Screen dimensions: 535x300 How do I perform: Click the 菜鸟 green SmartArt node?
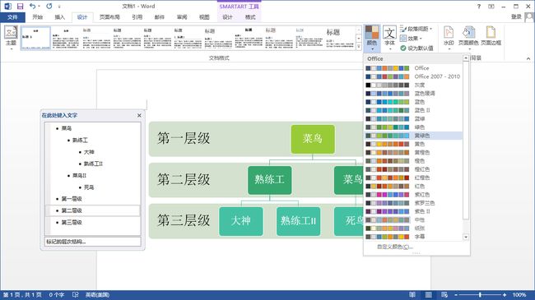(x=313, y=139)
